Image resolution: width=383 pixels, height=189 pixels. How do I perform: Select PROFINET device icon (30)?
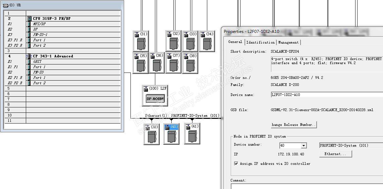(x=152, y=134)
